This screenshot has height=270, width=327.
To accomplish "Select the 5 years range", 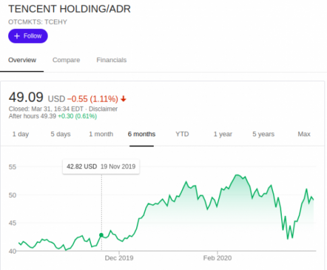I will point(264,134).
